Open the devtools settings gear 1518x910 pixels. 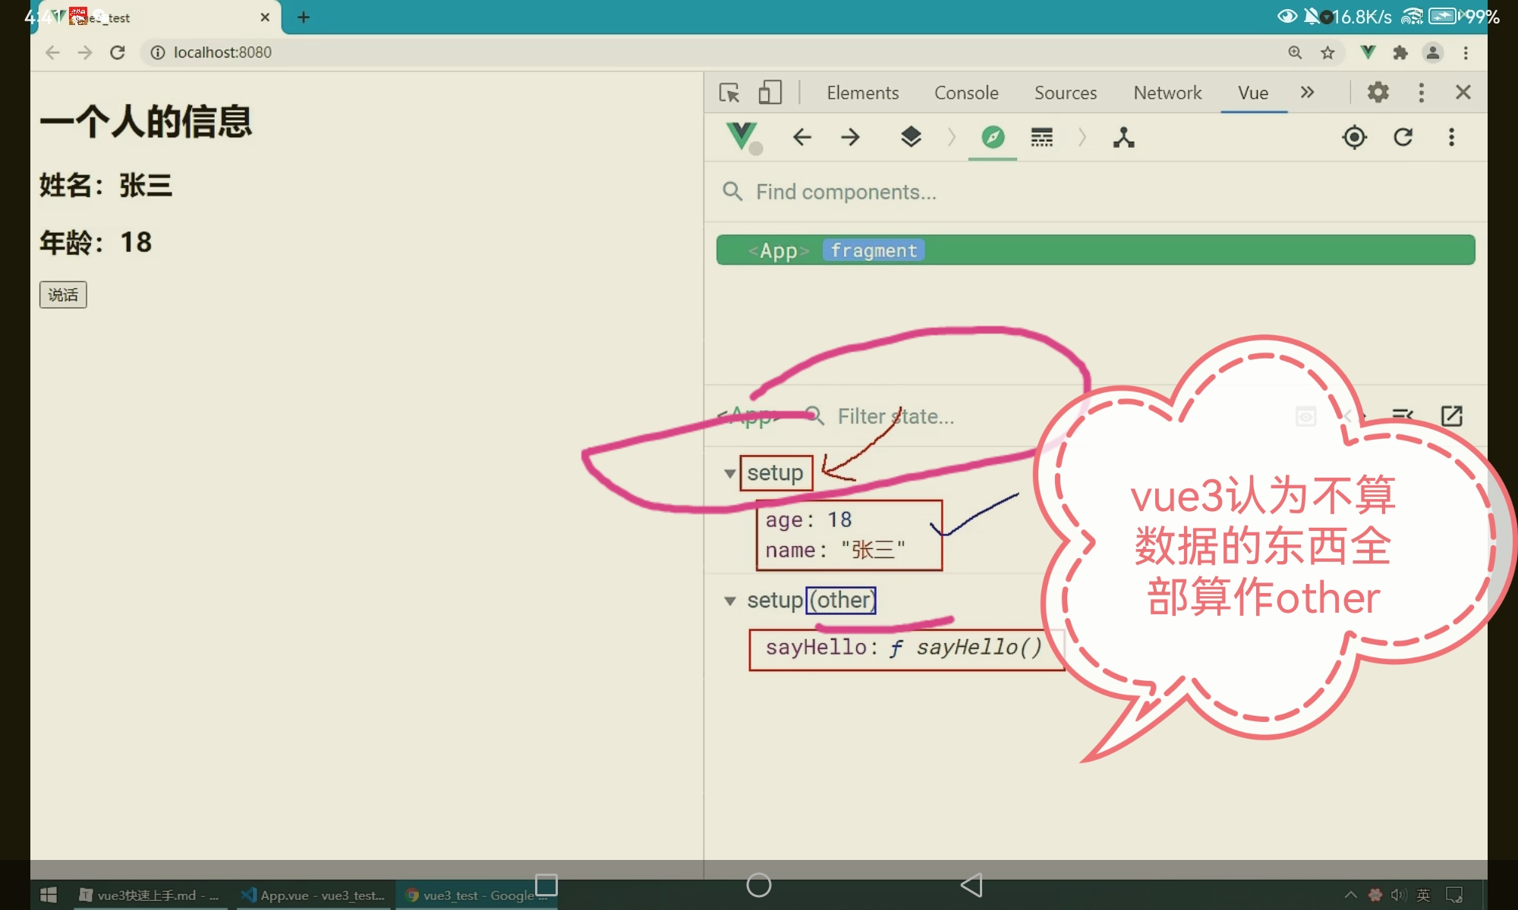pyautogui.click(x=1378, y=93)
